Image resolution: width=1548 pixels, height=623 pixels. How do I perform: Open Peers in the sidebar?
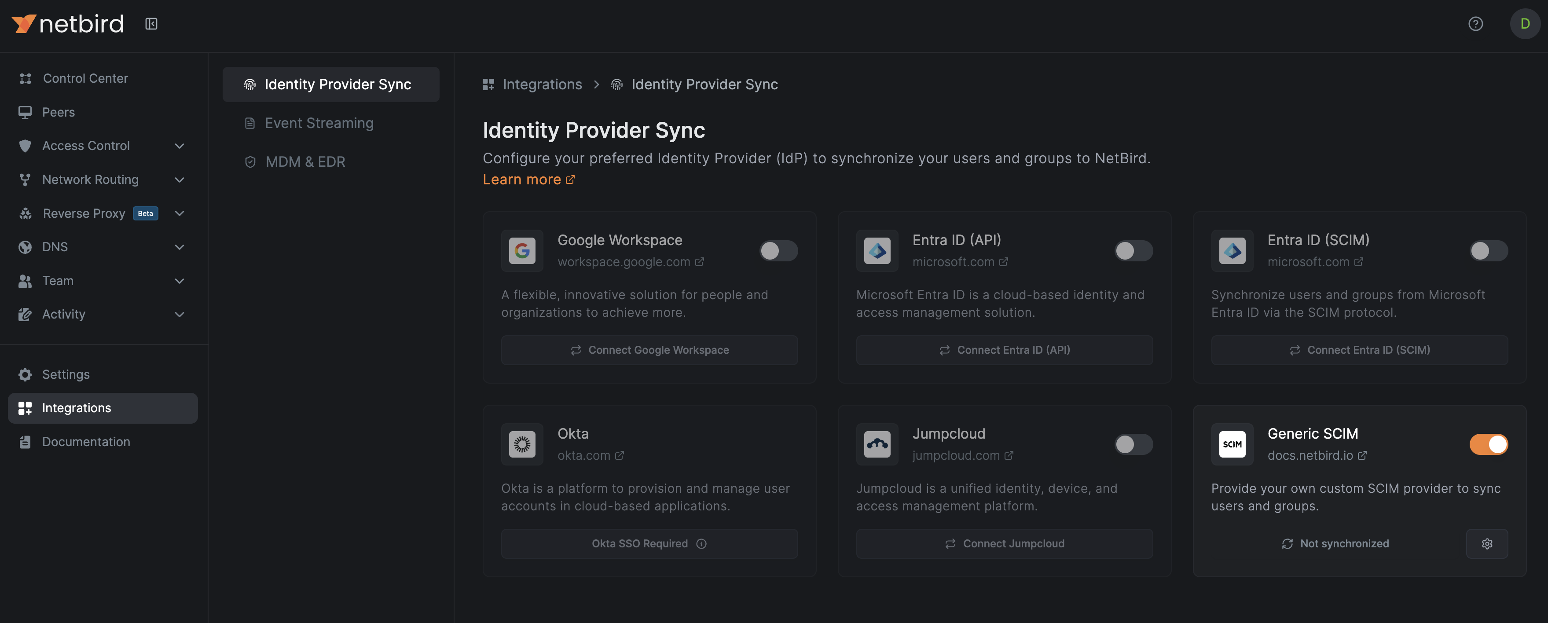[103, 112]
